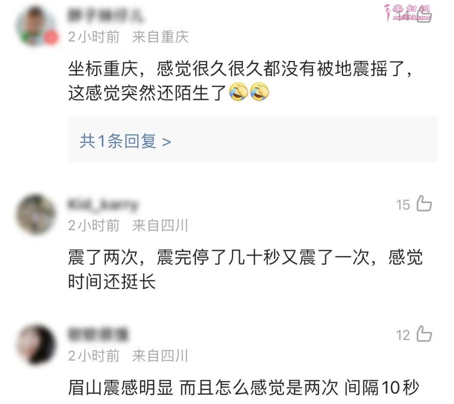Open the third commenter's dark-haired avatar
454x404 pixels.
[36, 345]
